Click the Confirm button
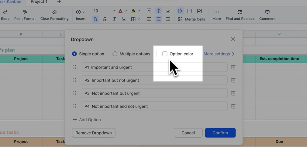 coord(220,133)
